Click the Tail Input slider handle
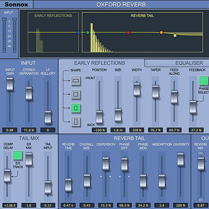Viewport: 209px width, 209px height. coord(48,187)
